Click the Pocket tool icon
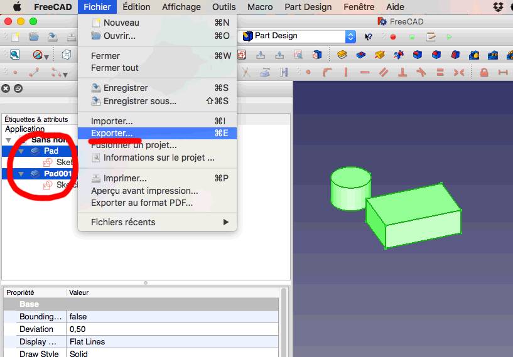The height and width of the screenshot is (357, 513). (x=361, y=55)
